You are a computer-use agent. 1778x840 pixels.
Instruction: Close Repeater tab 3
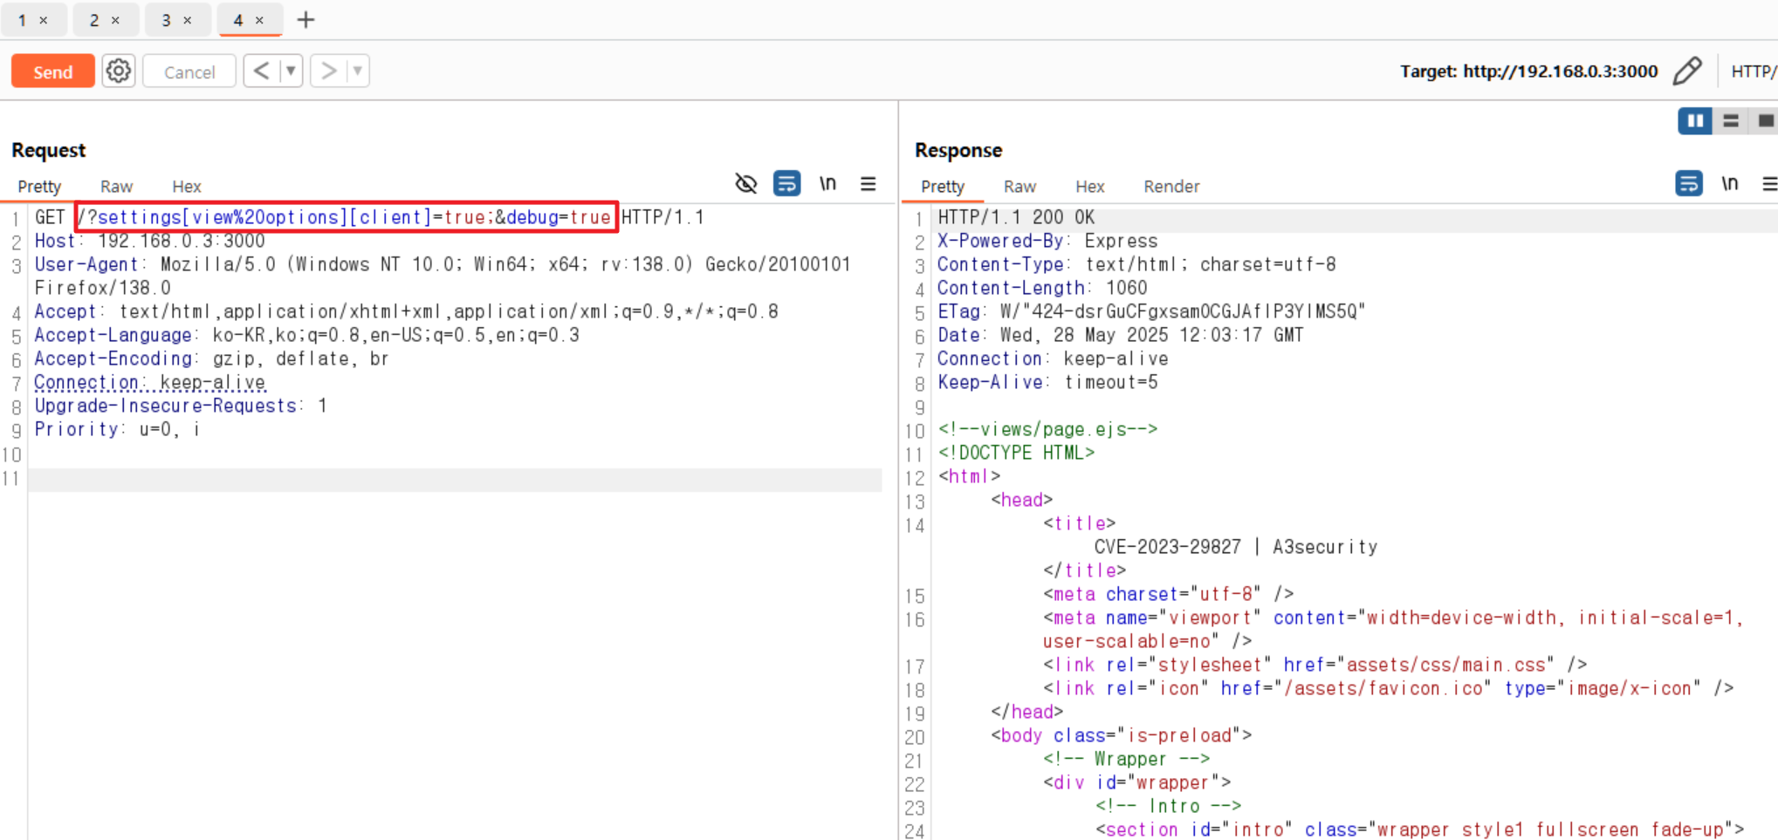(187, 20)
